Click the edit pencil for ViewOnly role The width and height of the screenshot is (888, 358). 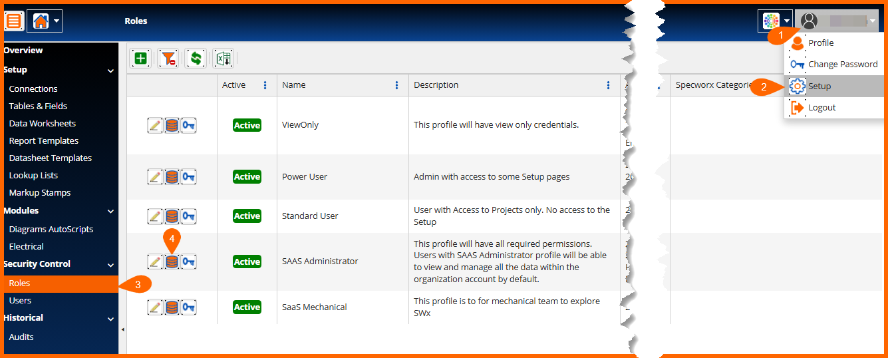coord(154,125)
